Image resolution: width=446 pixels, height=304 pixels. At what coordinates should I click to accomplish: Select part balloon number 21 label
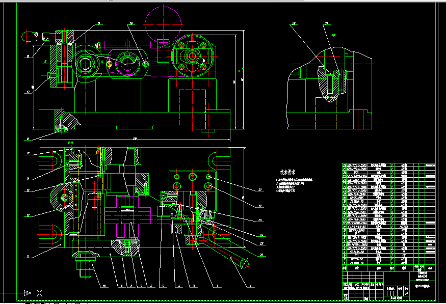[x=259, y=190]
